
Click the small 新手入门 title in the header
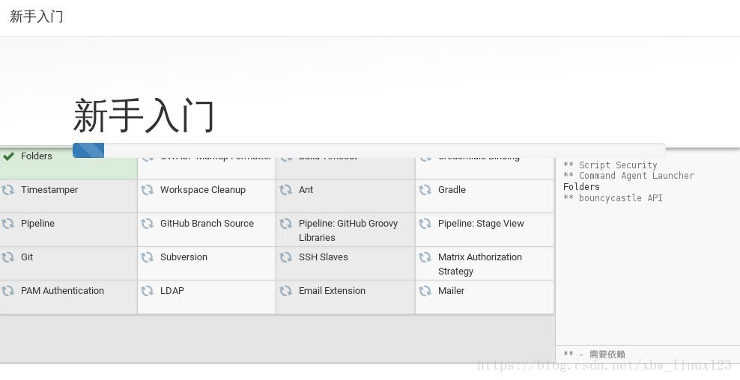[37, 16]
